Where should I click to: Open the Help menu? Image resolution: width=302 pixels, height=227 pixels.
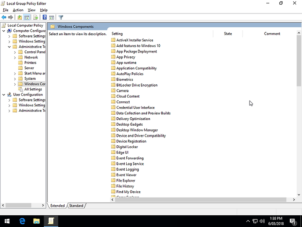pos(44,10)
